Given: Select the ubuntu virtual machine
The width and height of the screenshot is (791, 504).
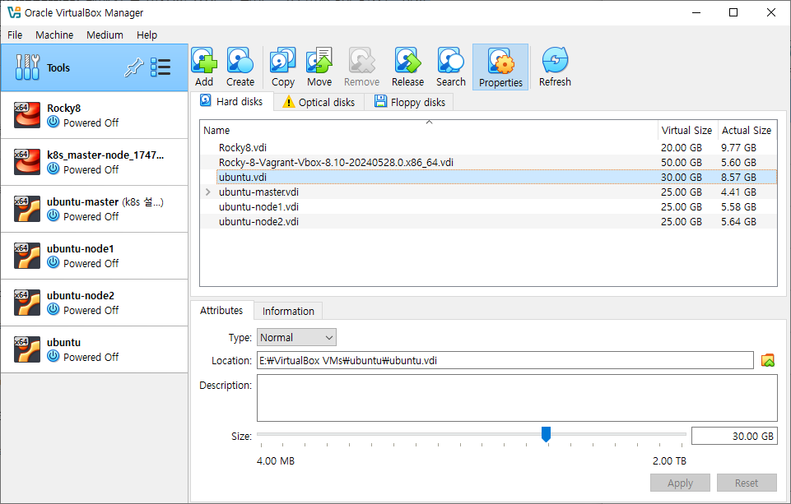Looking at the screenshot, I should (95, 349).
